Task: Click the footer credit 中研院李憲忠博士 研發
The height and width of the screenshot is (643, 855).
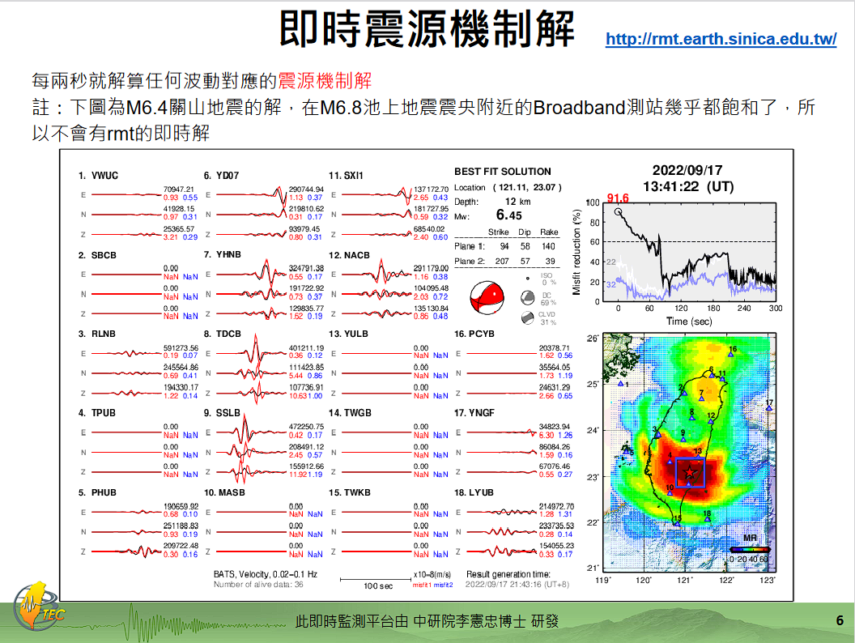Action: click(486, 620)
